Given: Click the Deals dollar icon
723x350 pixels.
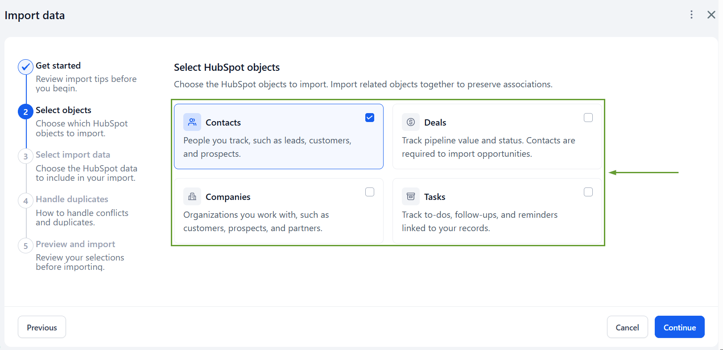Looking at the screenshot, I should 411,122.
